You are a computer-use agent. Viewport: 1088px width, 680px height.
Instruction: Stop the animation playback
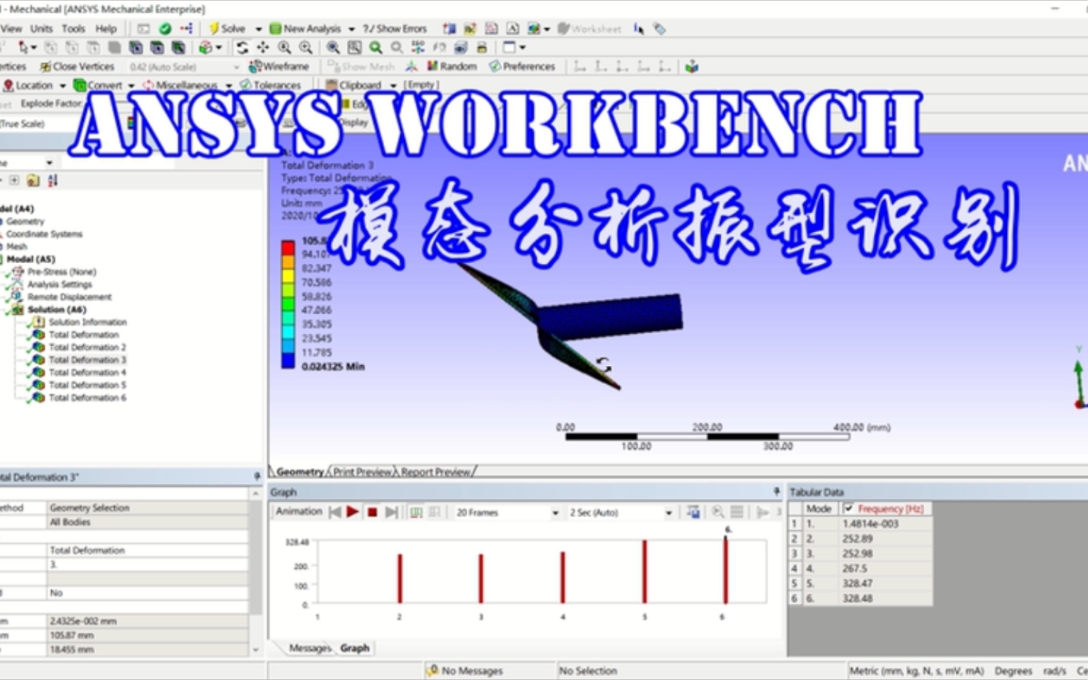(372, 513)
